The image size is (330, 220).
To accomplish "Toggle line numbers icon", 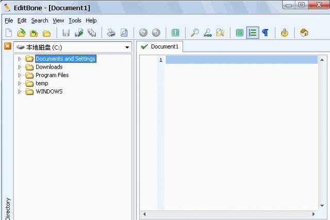I will point(253,33).
